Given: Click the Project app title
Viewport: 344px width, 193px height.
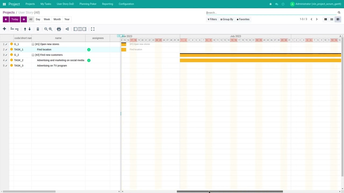Looking at the screenshot, I should coord(14,4).
